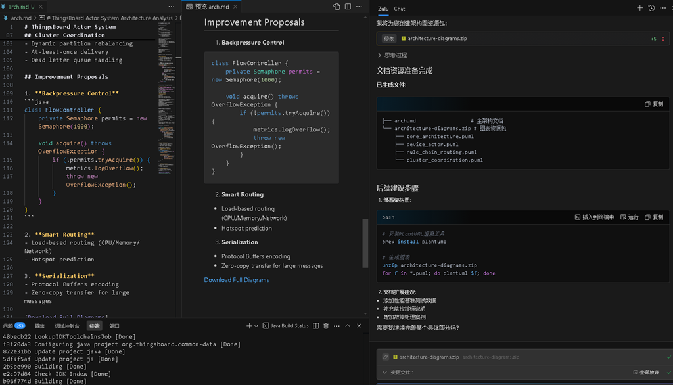Delete terminal with trash icon
The height and width of the screenshot is (385, 673).
pos(326,326)
